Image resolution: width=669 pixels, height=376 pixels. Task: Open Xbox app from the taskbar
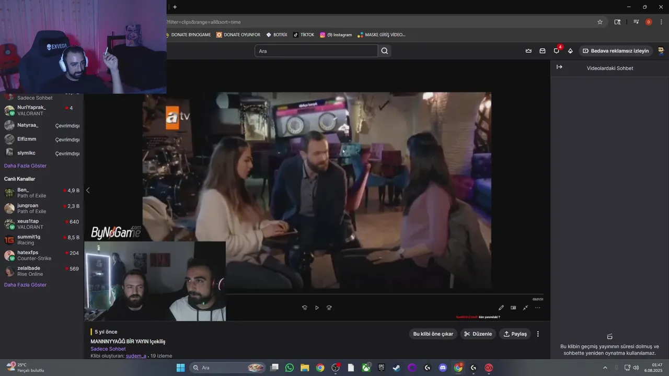click(366, 368)
